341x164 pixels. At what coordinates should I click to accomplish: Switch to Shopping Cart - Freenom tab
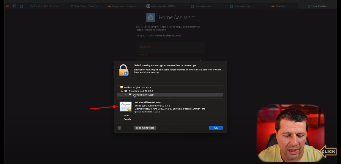point(45,6)
